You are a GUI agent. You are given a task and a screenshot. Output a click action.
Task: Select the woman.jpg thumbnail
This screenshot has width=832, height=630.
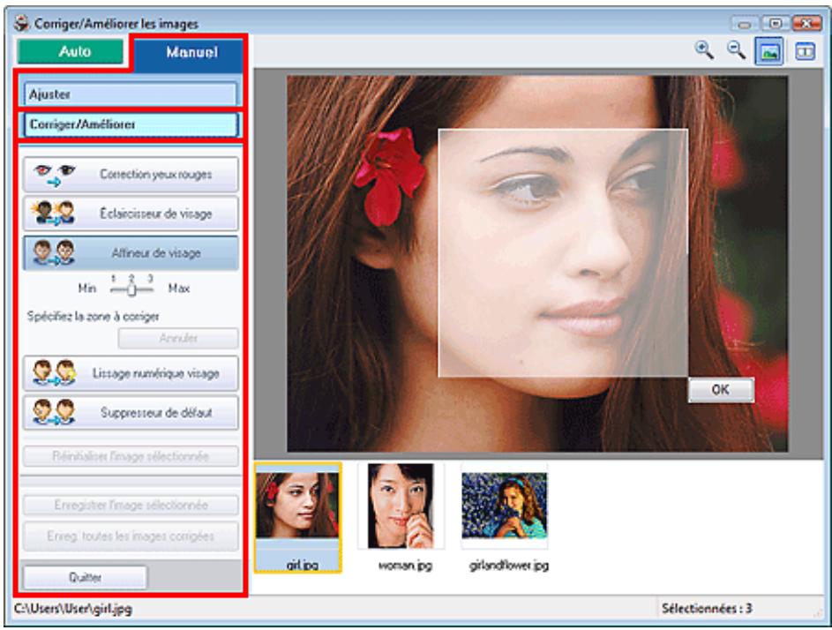click(401, 517)
